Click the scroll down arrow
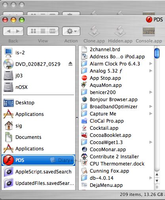The width and height of the screenshot is (165, 200). (157, 181)
